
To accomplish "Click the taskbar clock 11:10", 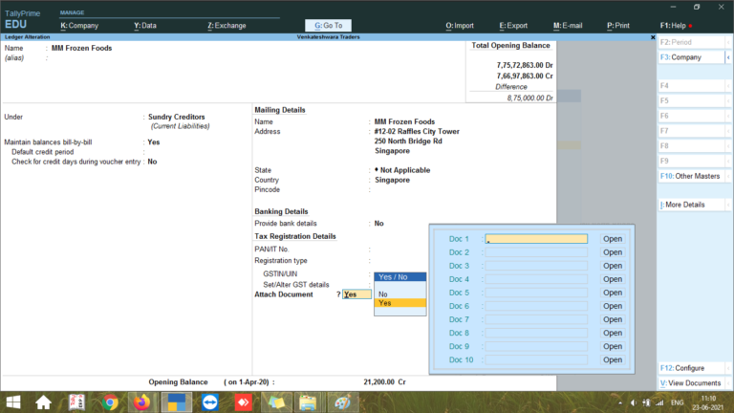I will [709, 399].
